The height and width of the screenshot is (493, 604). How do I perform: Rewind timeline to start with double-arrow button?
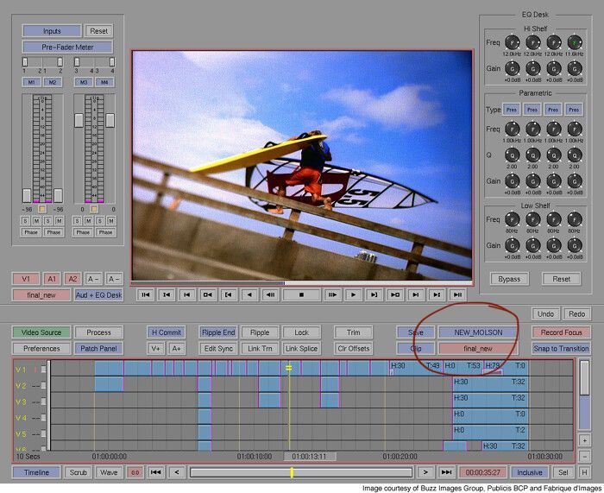155,472
